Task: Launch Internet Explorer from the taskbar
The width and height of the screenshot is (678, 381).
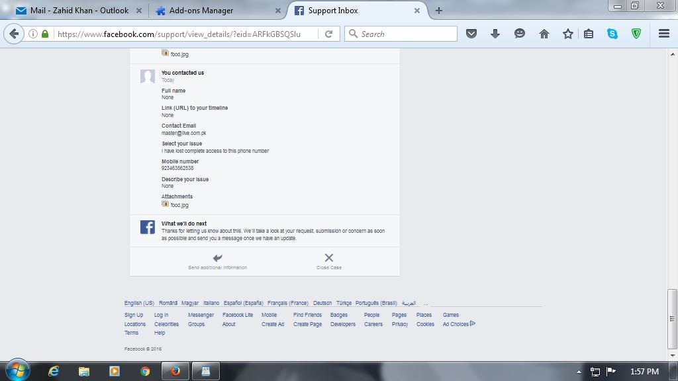Action: [x=54, y=371]
